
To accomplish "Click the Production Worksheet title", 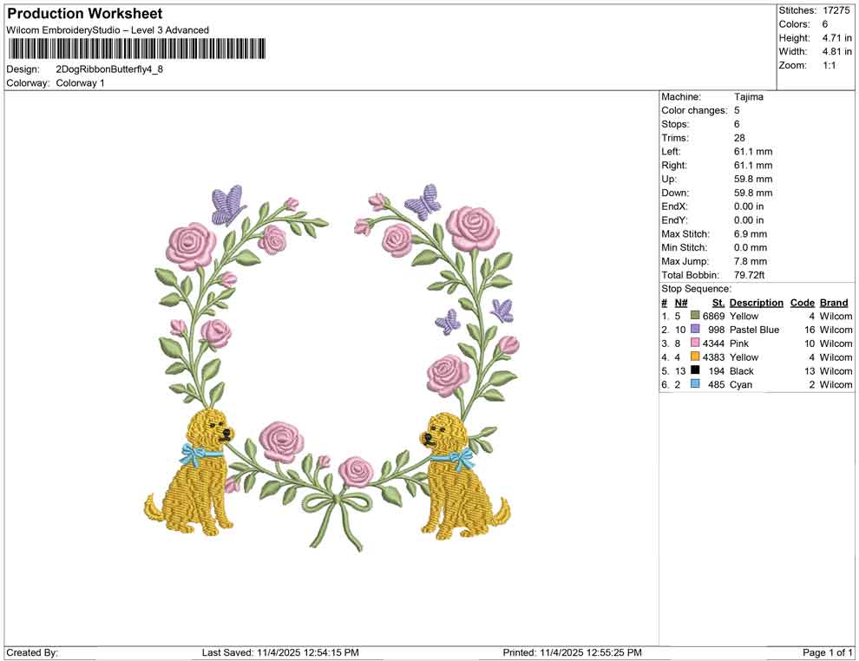I will tap(84, 14).
